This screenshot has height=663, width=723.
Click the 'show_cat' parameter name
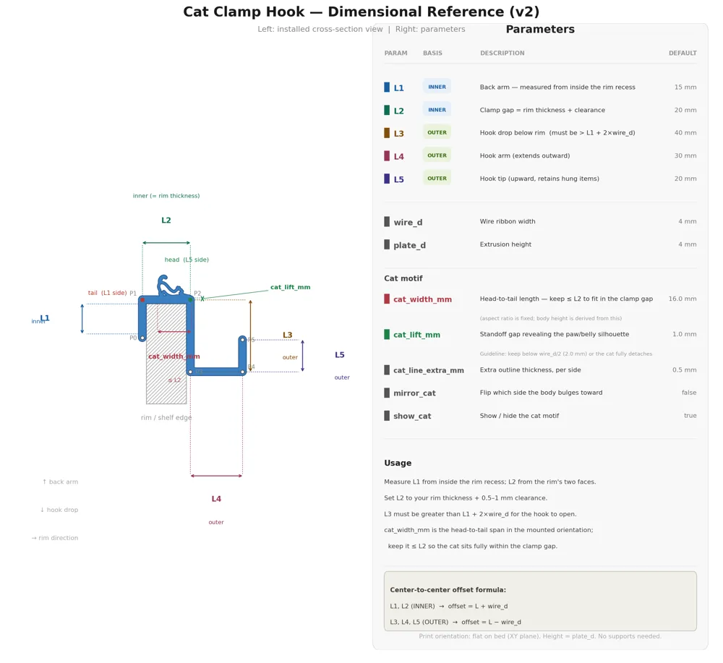[x=412, y=416]
